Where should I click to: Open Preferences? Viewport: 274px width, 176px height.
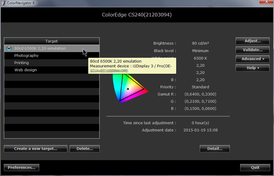pos(22,168)
